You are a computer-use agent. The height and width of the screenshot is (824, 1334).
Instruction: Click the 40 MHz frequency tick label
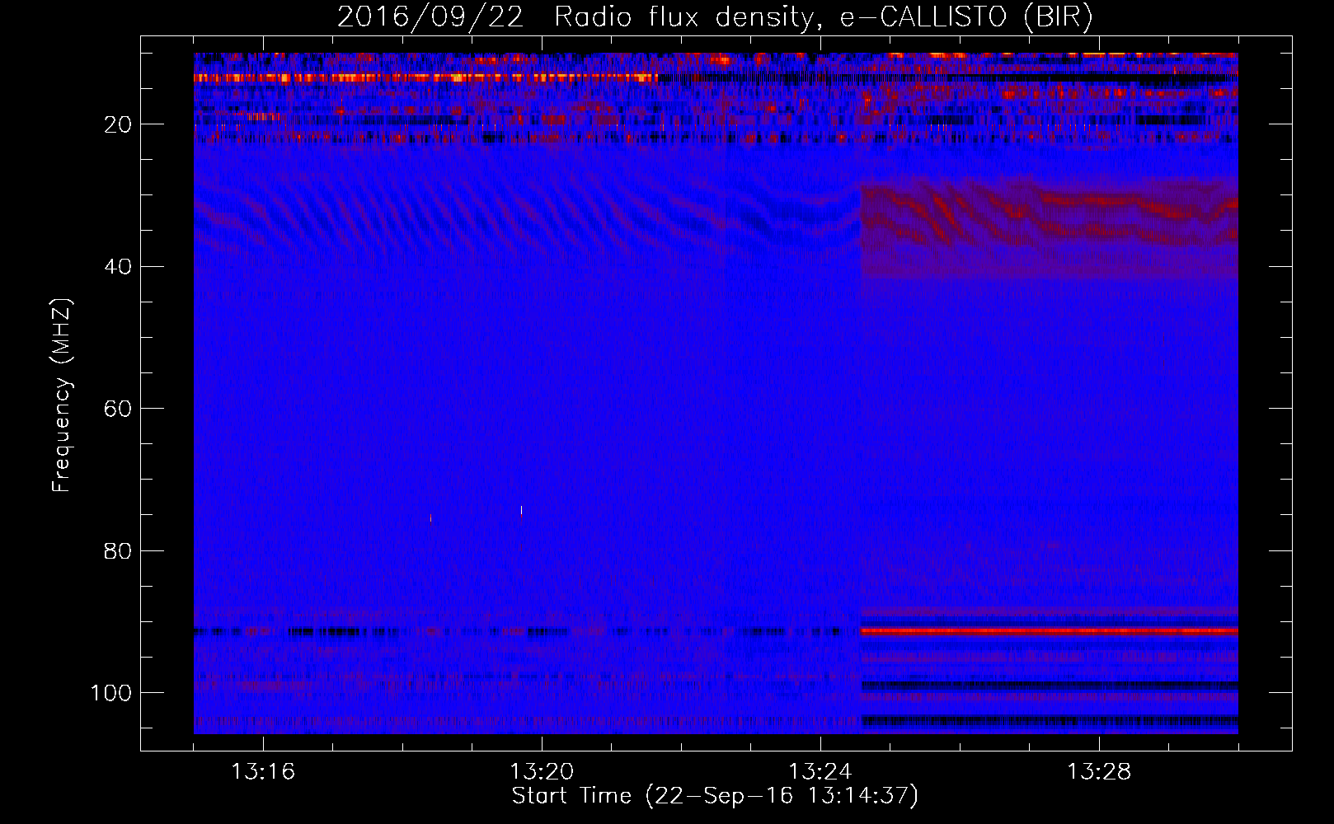(x=118, y=266)
